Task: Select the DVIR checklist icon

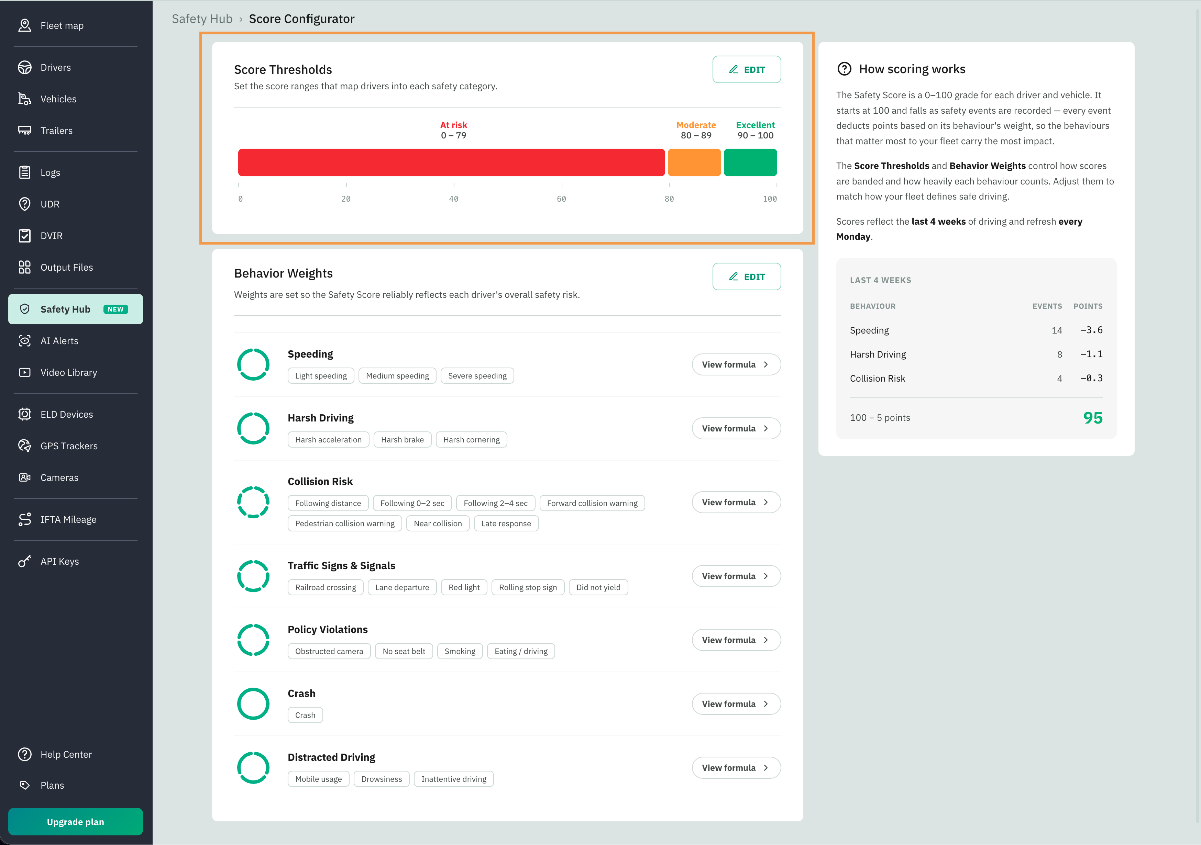Action: coord(25,236)
